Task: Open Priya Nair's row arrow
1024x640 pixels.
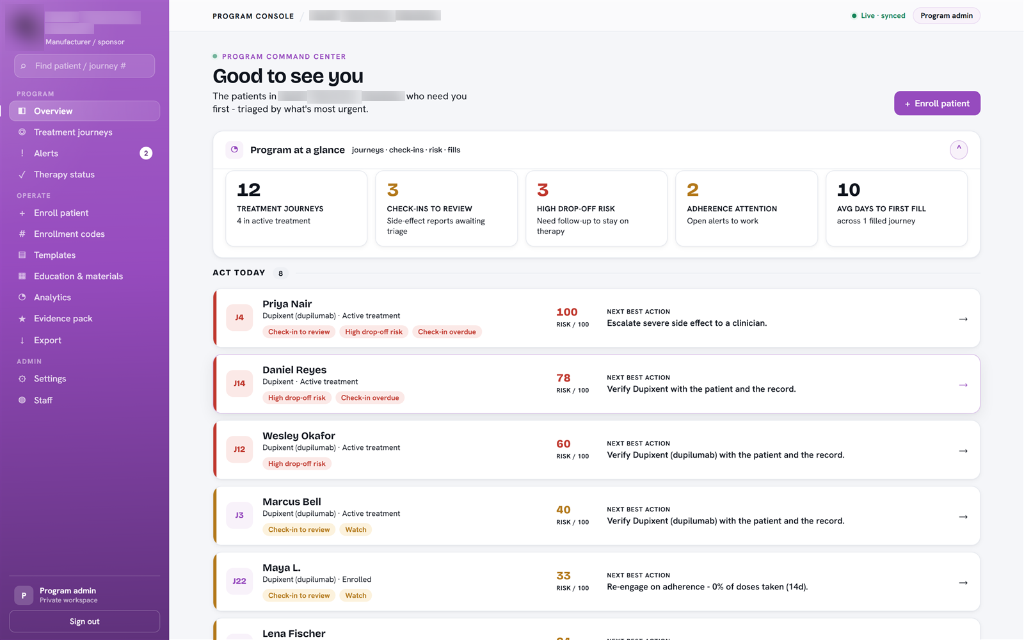Action: (x=963, y=319)
